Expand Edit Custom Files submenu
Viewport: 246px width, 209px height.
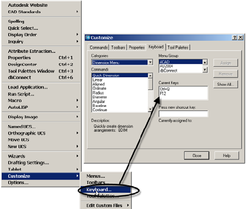pyautogui.click(x=105, y=206)
